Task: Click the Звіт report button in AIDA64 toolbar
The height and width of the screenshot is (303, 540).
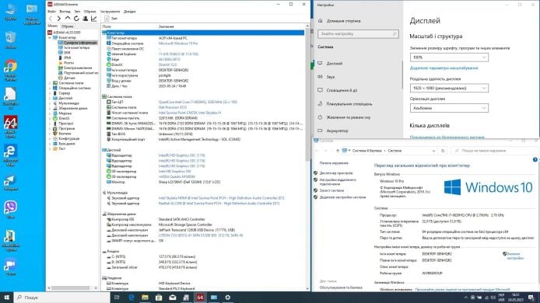Action: (x=111, y=19)
